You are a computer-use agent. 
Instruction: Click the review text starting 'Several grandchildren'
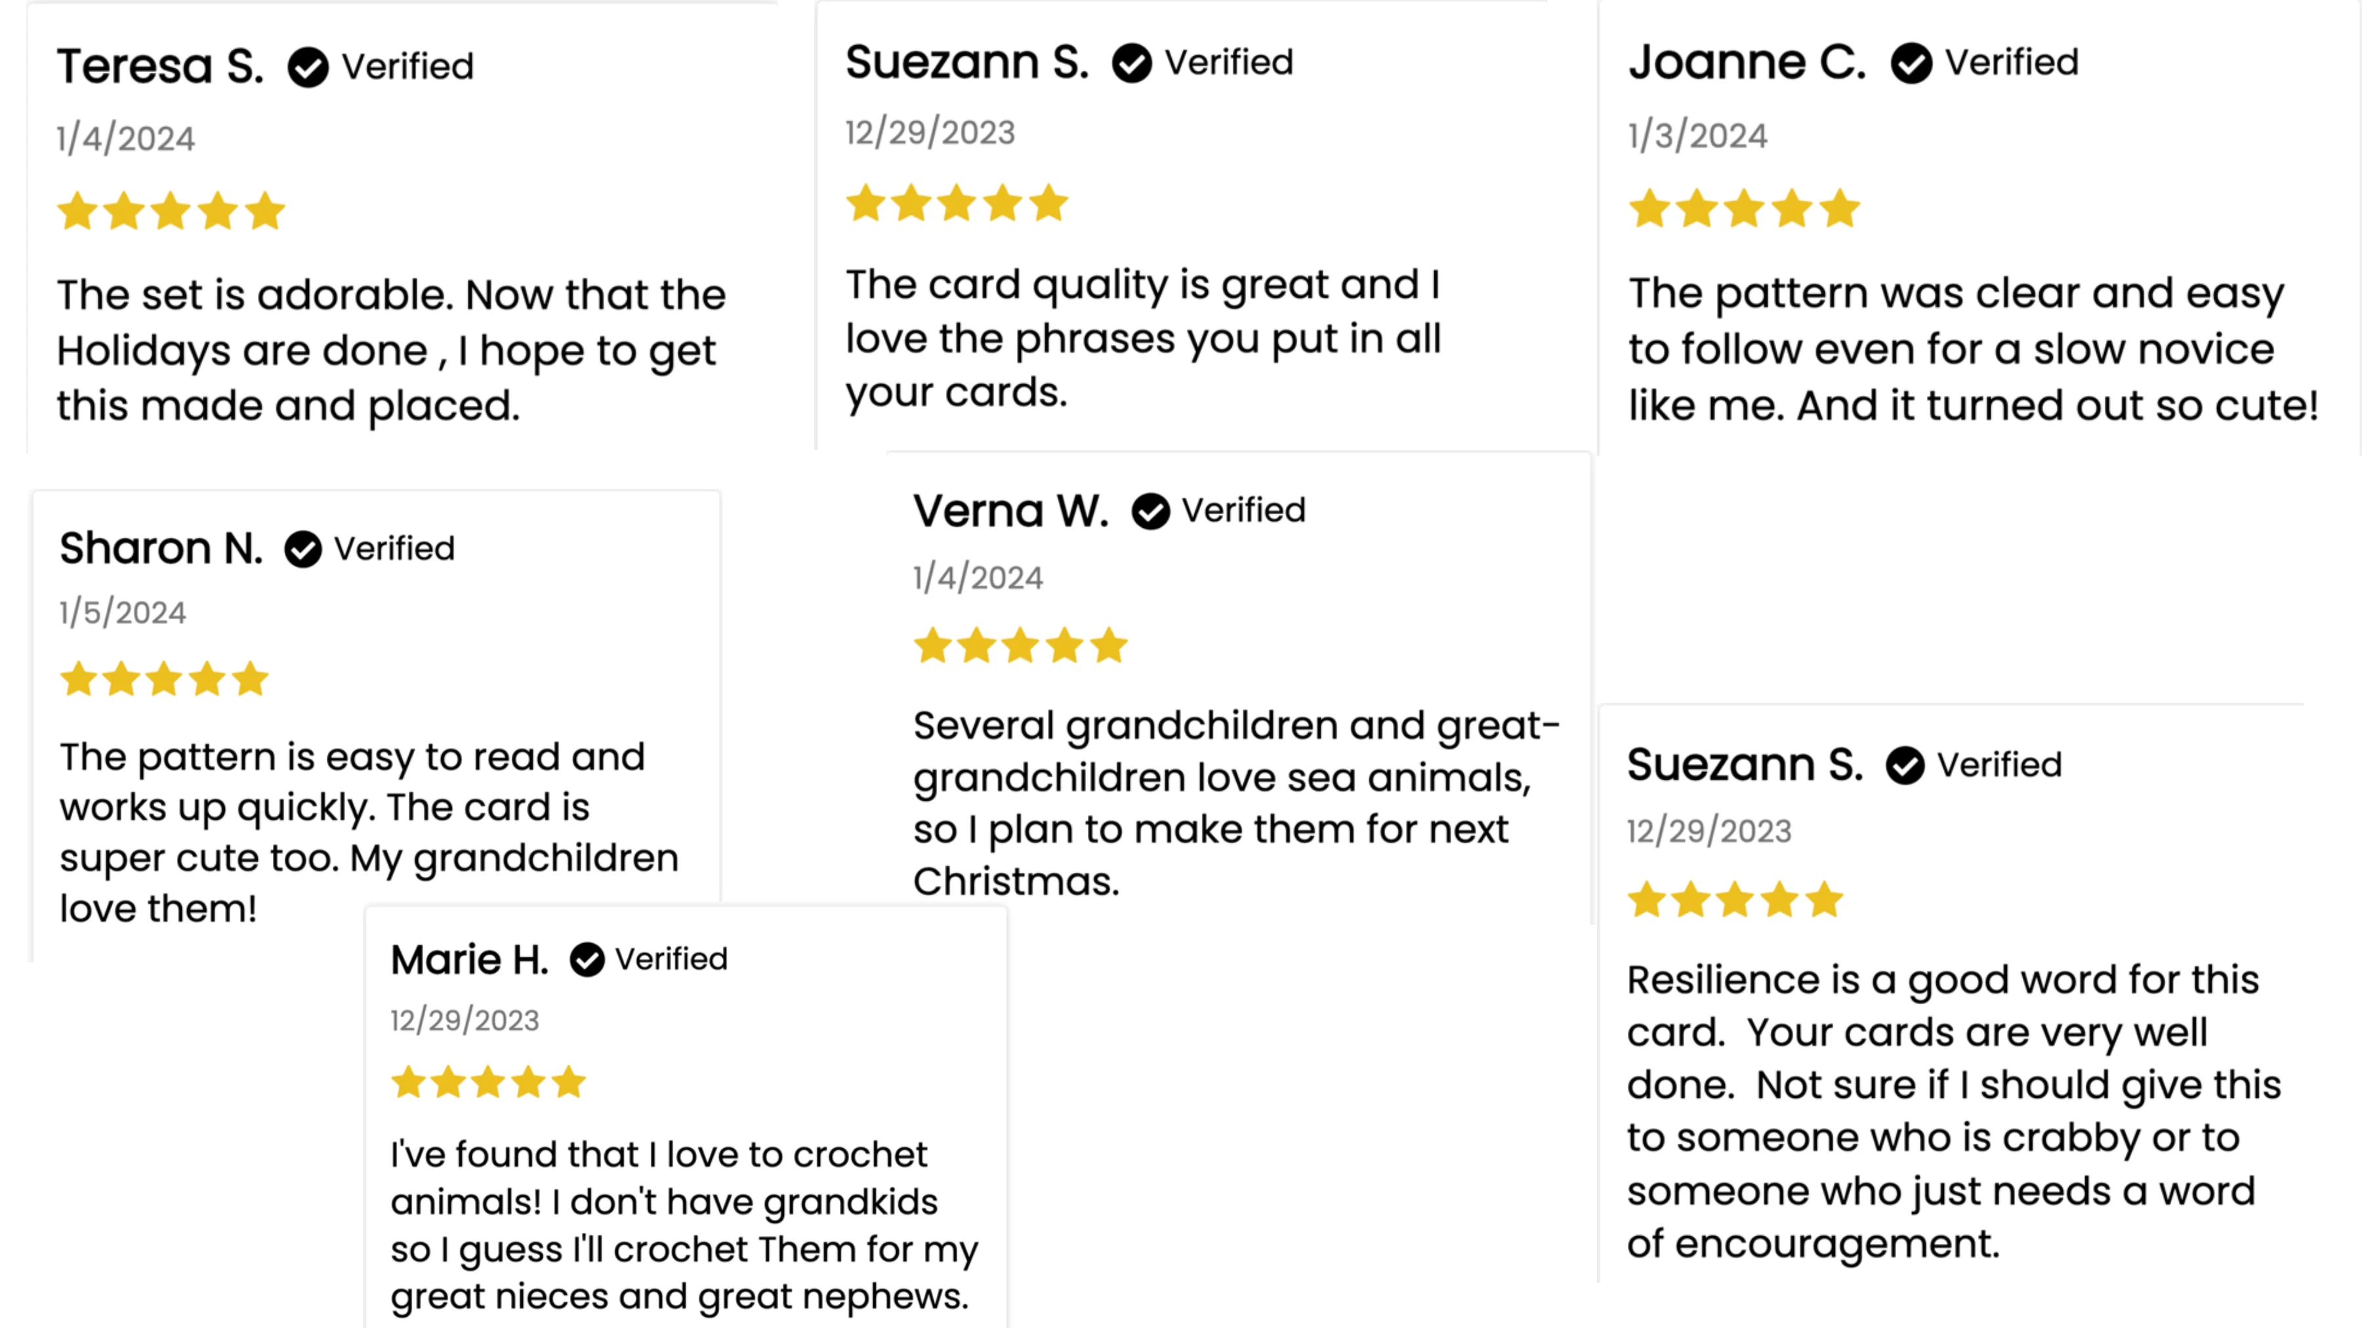coord(1236,803)
